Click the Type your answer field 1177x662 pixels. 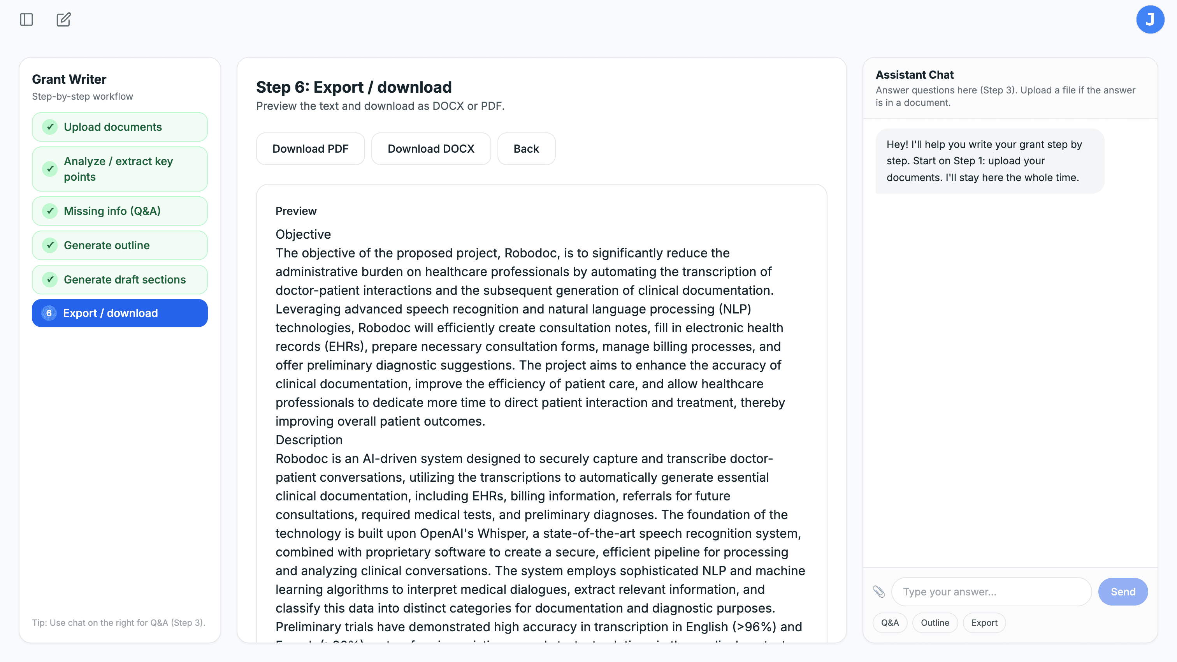point(991,591)
